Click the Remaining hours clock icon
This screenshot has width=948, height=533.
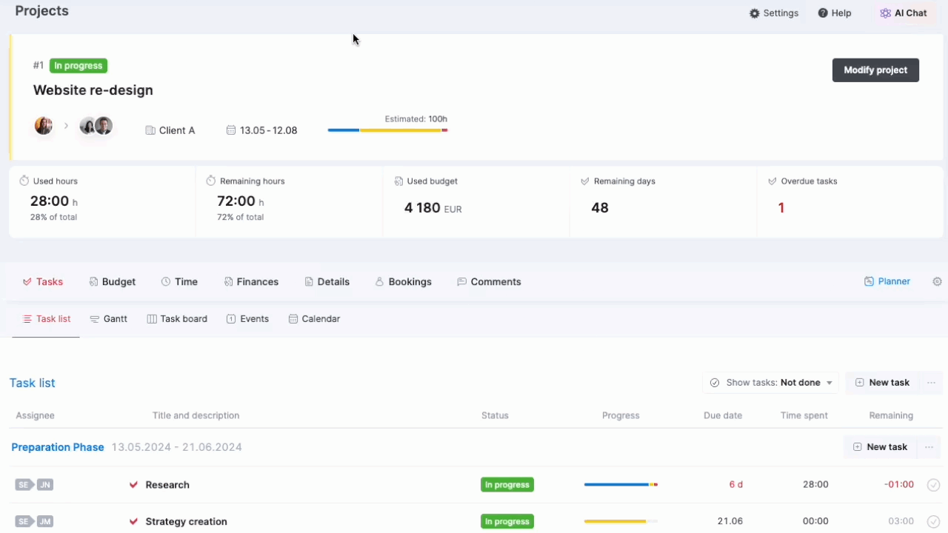click(x=211, y=181)
